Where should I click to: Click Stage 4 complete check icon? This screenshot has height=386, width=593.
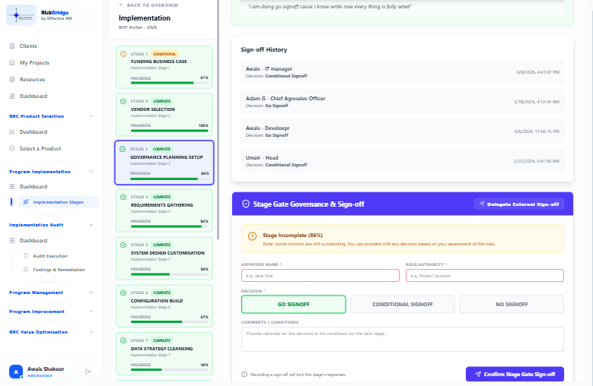click(x=123, y=197)
